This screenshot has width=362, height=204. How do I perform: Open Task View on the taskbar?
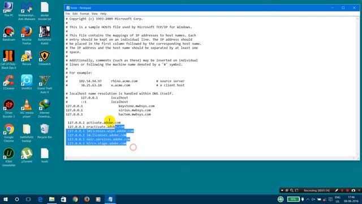pyautogui.click(x=28, y=199)
